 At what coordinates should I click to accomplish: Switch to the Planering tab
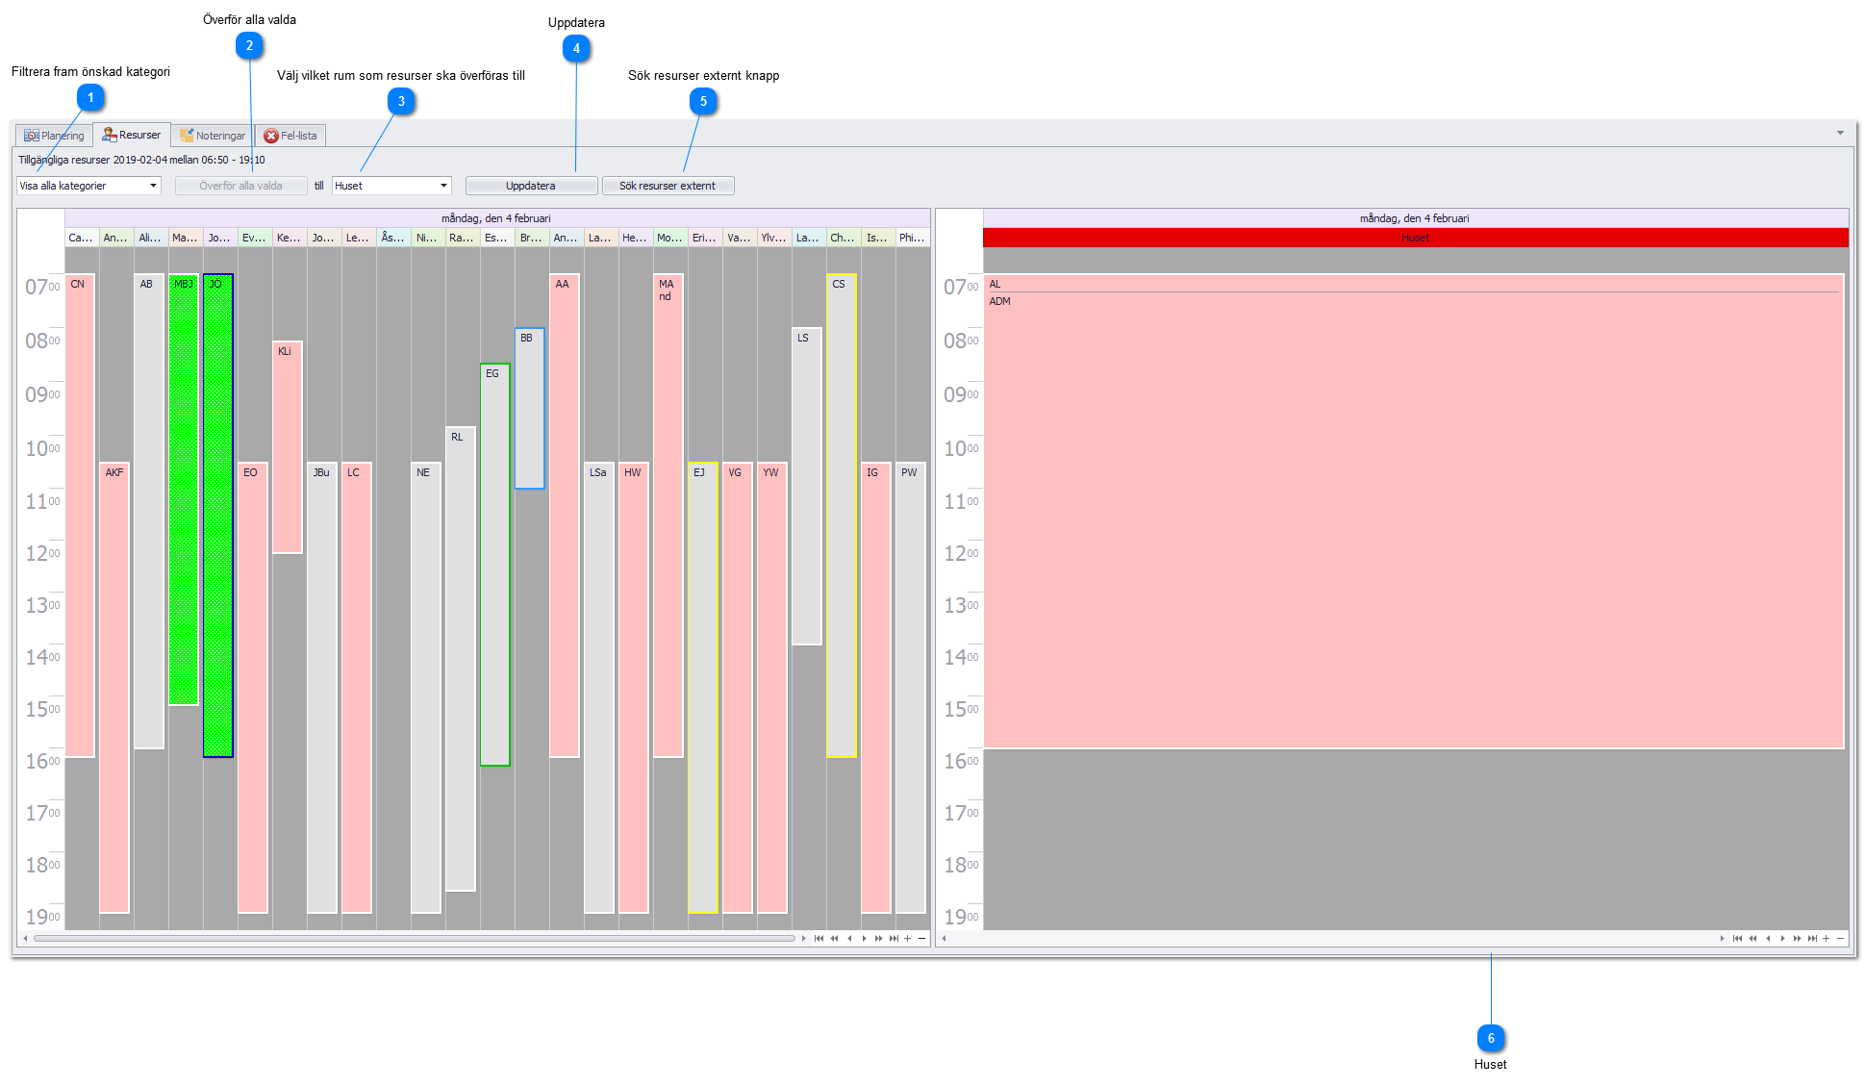point(55,136)
